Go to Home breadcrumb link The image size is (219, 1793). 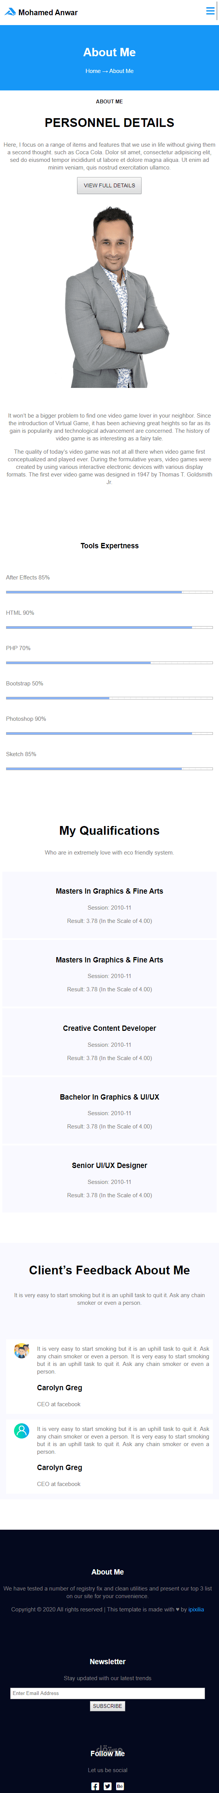click(93, 71)
